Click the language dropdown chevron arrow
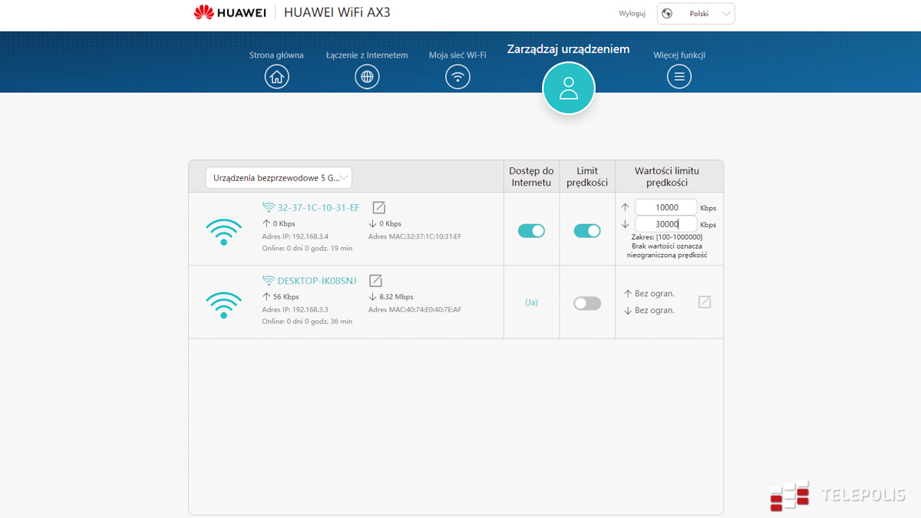921x518 pixels. coord(725,14)
